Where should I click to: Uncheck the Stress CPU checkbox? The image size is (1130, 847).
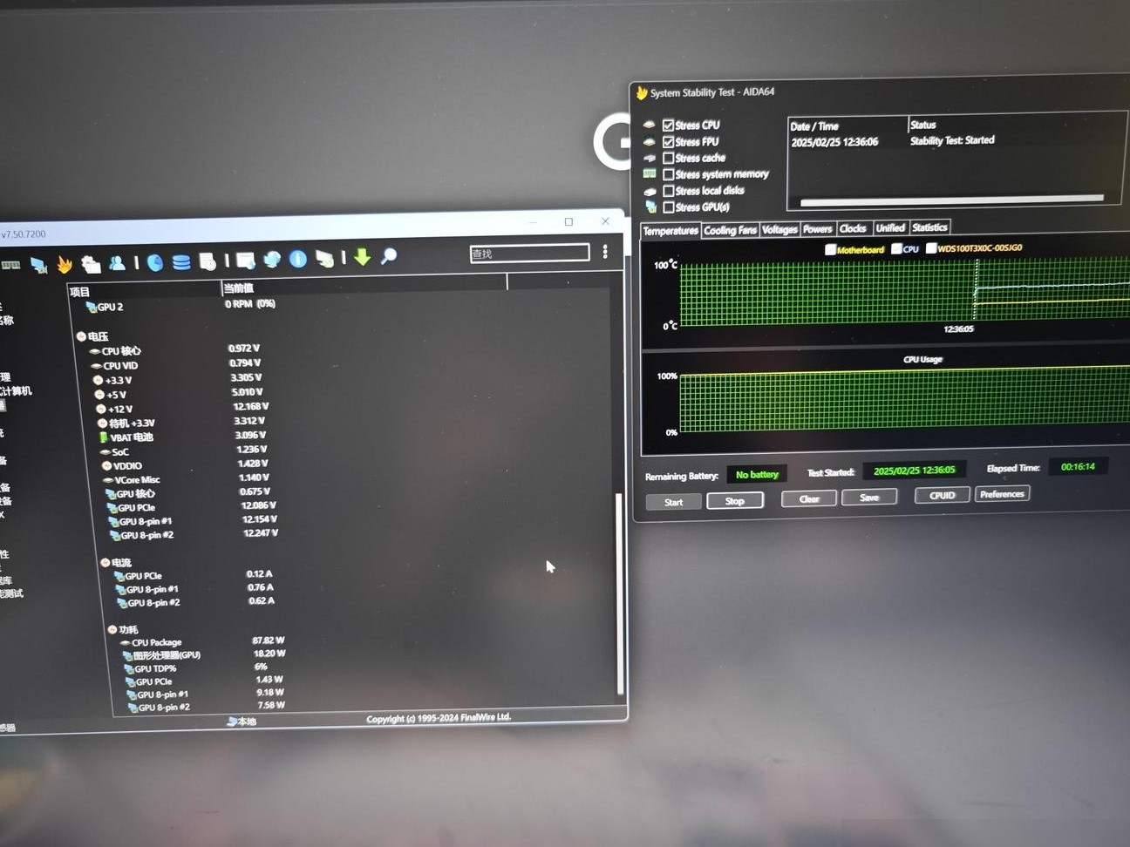(x=669, y=125)
